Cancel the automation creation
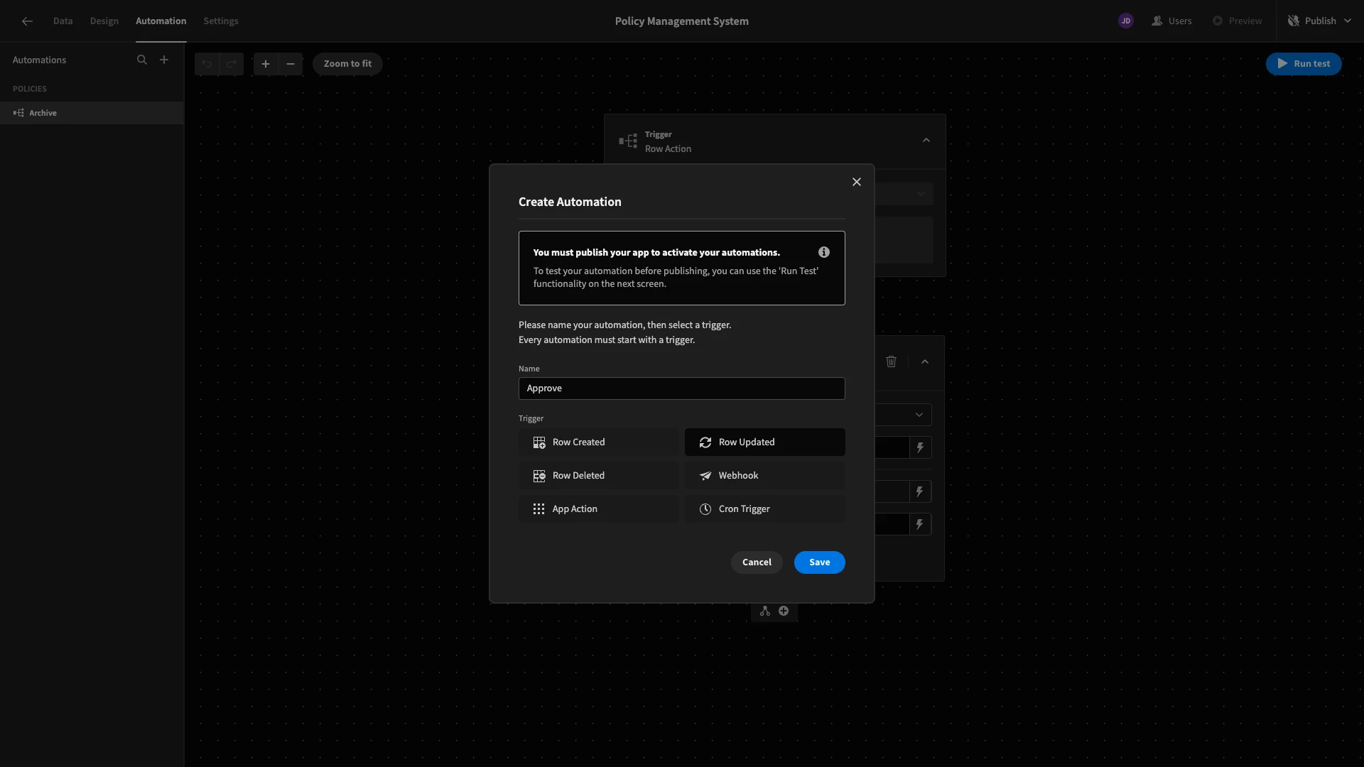The image size is (1364, 767). coord(757,562)
